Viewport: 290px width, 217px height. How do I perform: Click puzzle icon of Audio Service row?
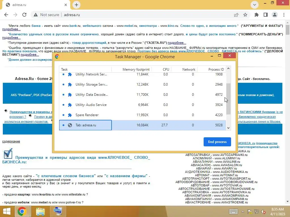tap(70, 105)
